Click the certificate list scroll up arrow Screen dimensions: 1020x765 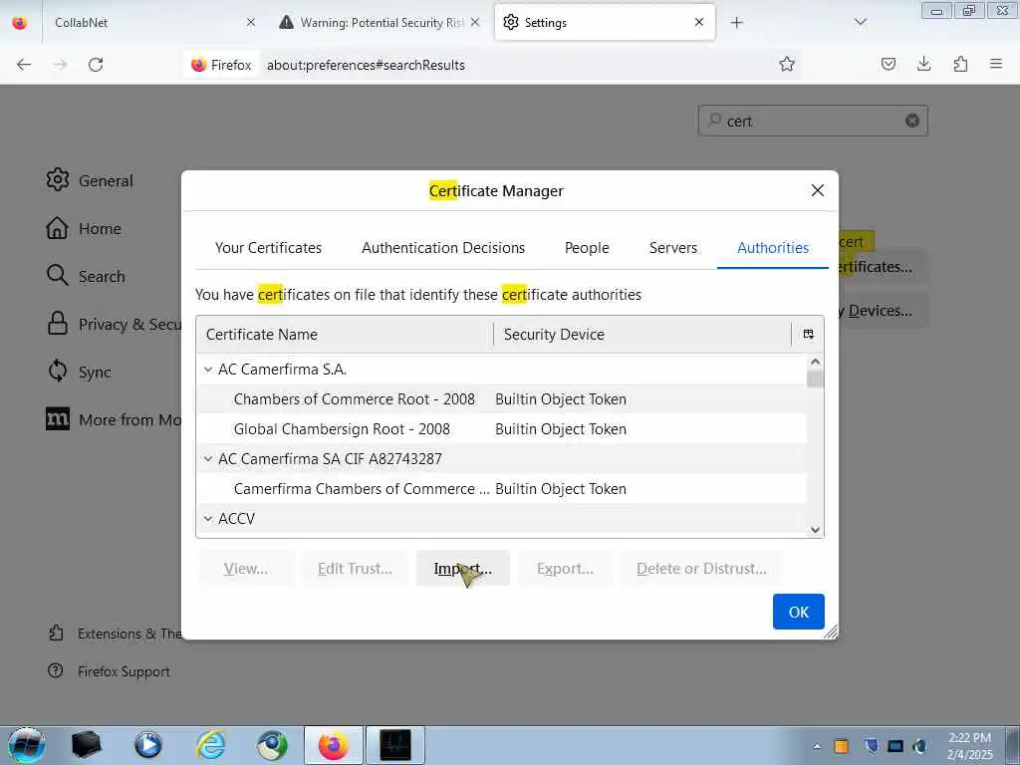(815, 362)
